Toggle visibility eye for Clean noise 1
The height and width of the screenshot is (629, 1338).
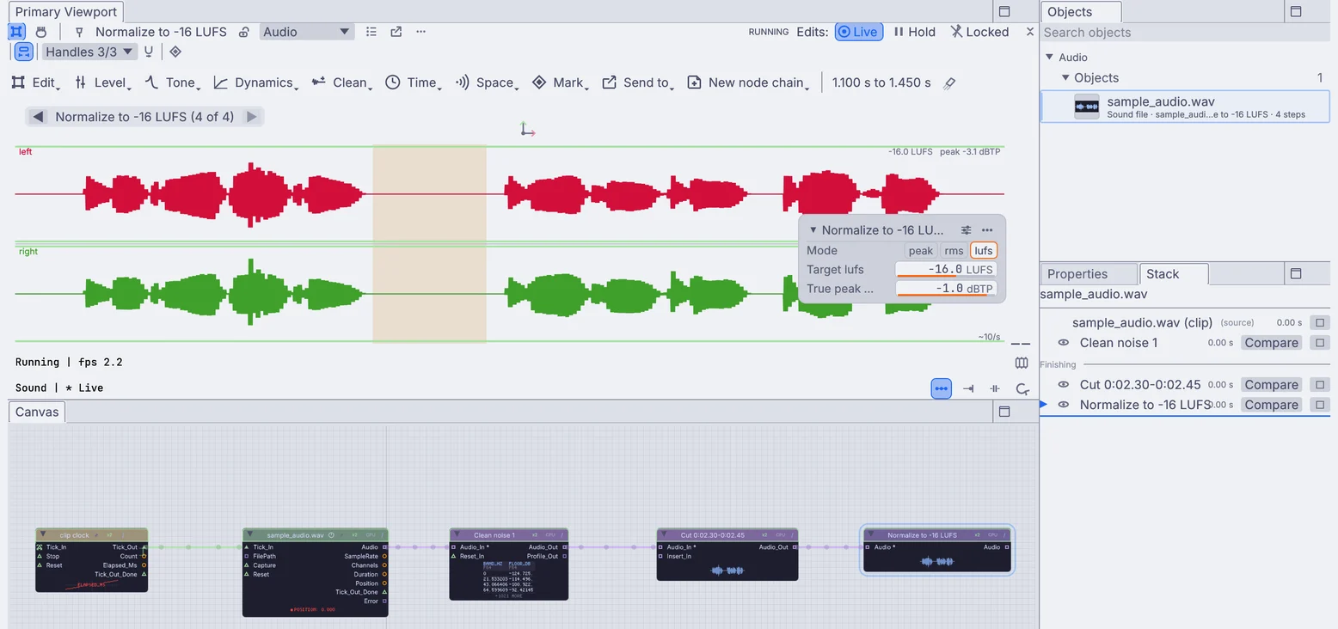(x=1064, y=343)
